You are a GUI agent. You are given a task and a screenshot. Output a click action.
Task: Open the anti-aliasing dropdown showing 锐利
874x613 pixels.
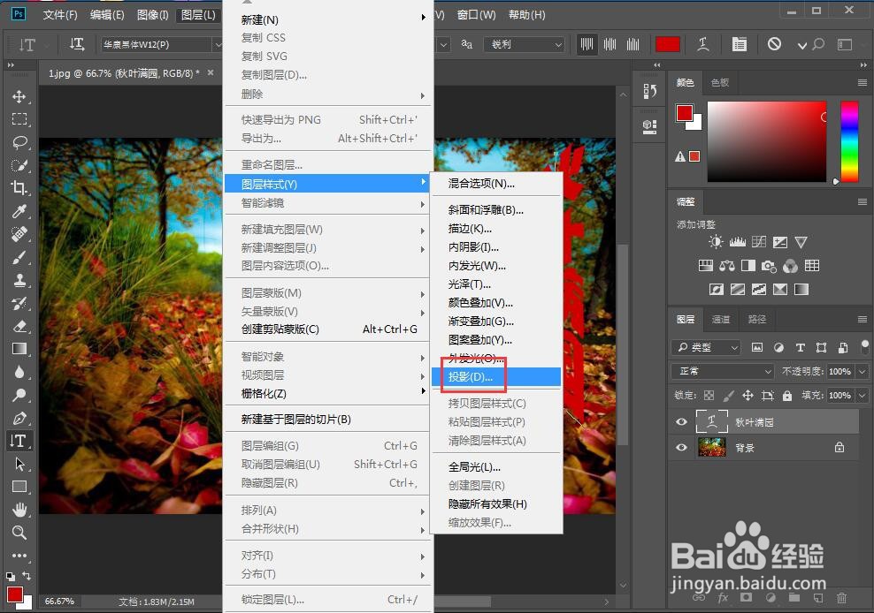click(x=524, y=44)
